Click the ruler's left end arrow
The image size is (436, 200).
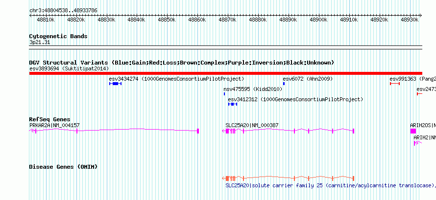30,16
